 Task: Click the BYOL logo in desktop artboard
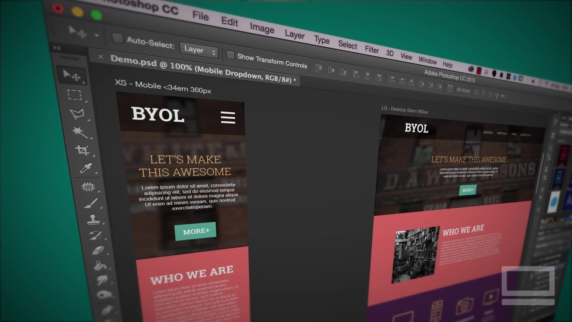click(x=416, y=128)
